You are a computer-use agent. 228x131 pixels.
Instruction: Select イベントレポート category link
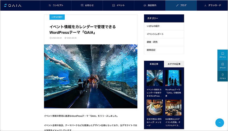164,34
